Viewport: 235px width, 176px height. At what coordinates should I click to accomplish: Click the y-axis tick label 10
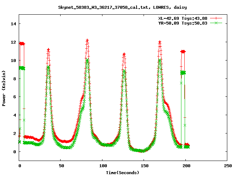tap(13, 60)
